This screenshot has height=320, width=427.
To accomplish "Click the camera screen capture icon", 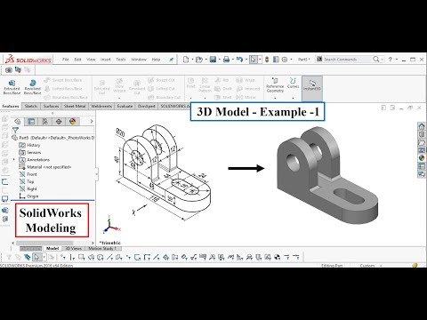I will point(9,70).
